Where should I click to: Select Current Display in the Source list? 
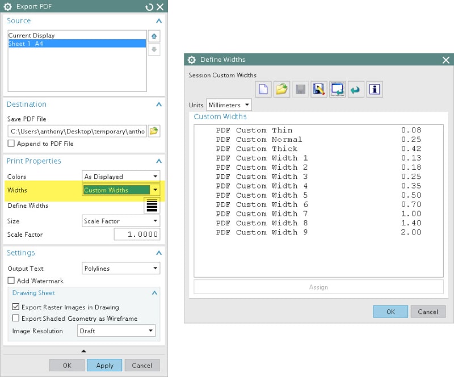pyautogui.click(x=77, y=35)
